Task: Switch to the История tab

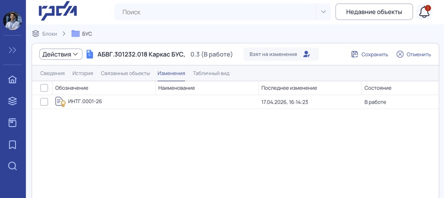Action: point(83,73)
